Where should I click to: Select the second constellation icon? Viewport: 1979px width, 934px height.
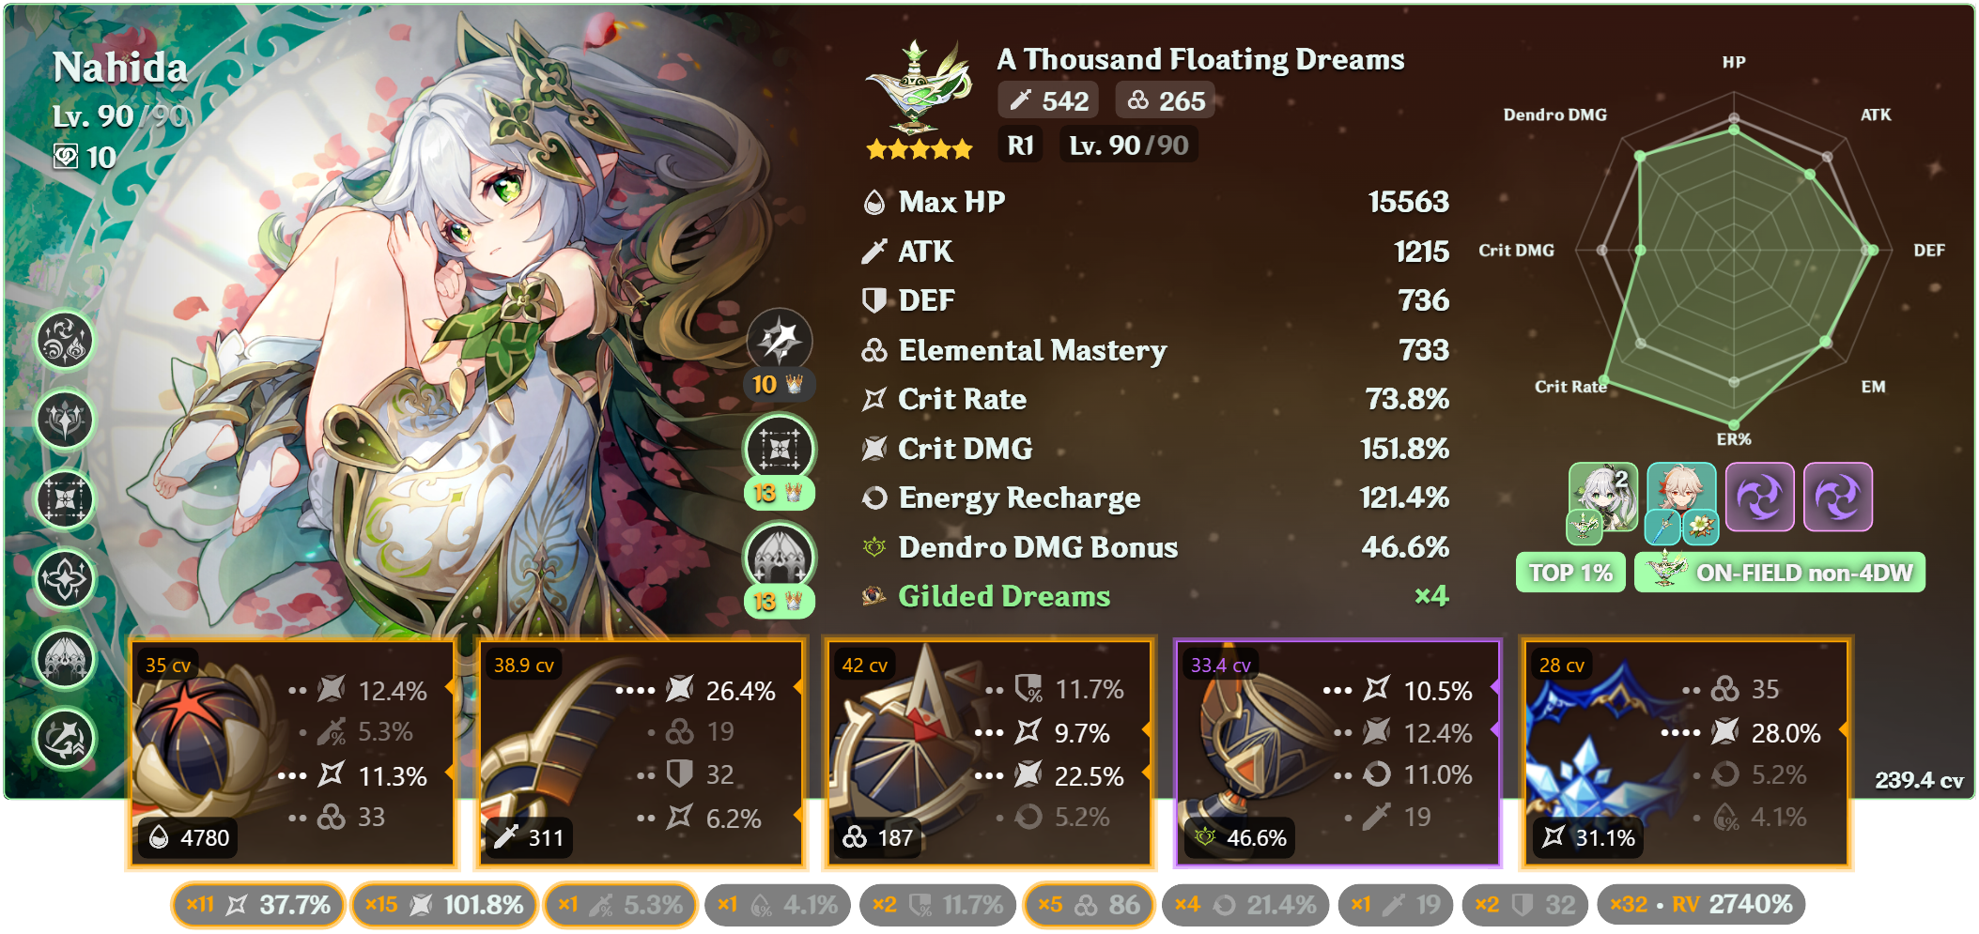[x=65, y=420]
